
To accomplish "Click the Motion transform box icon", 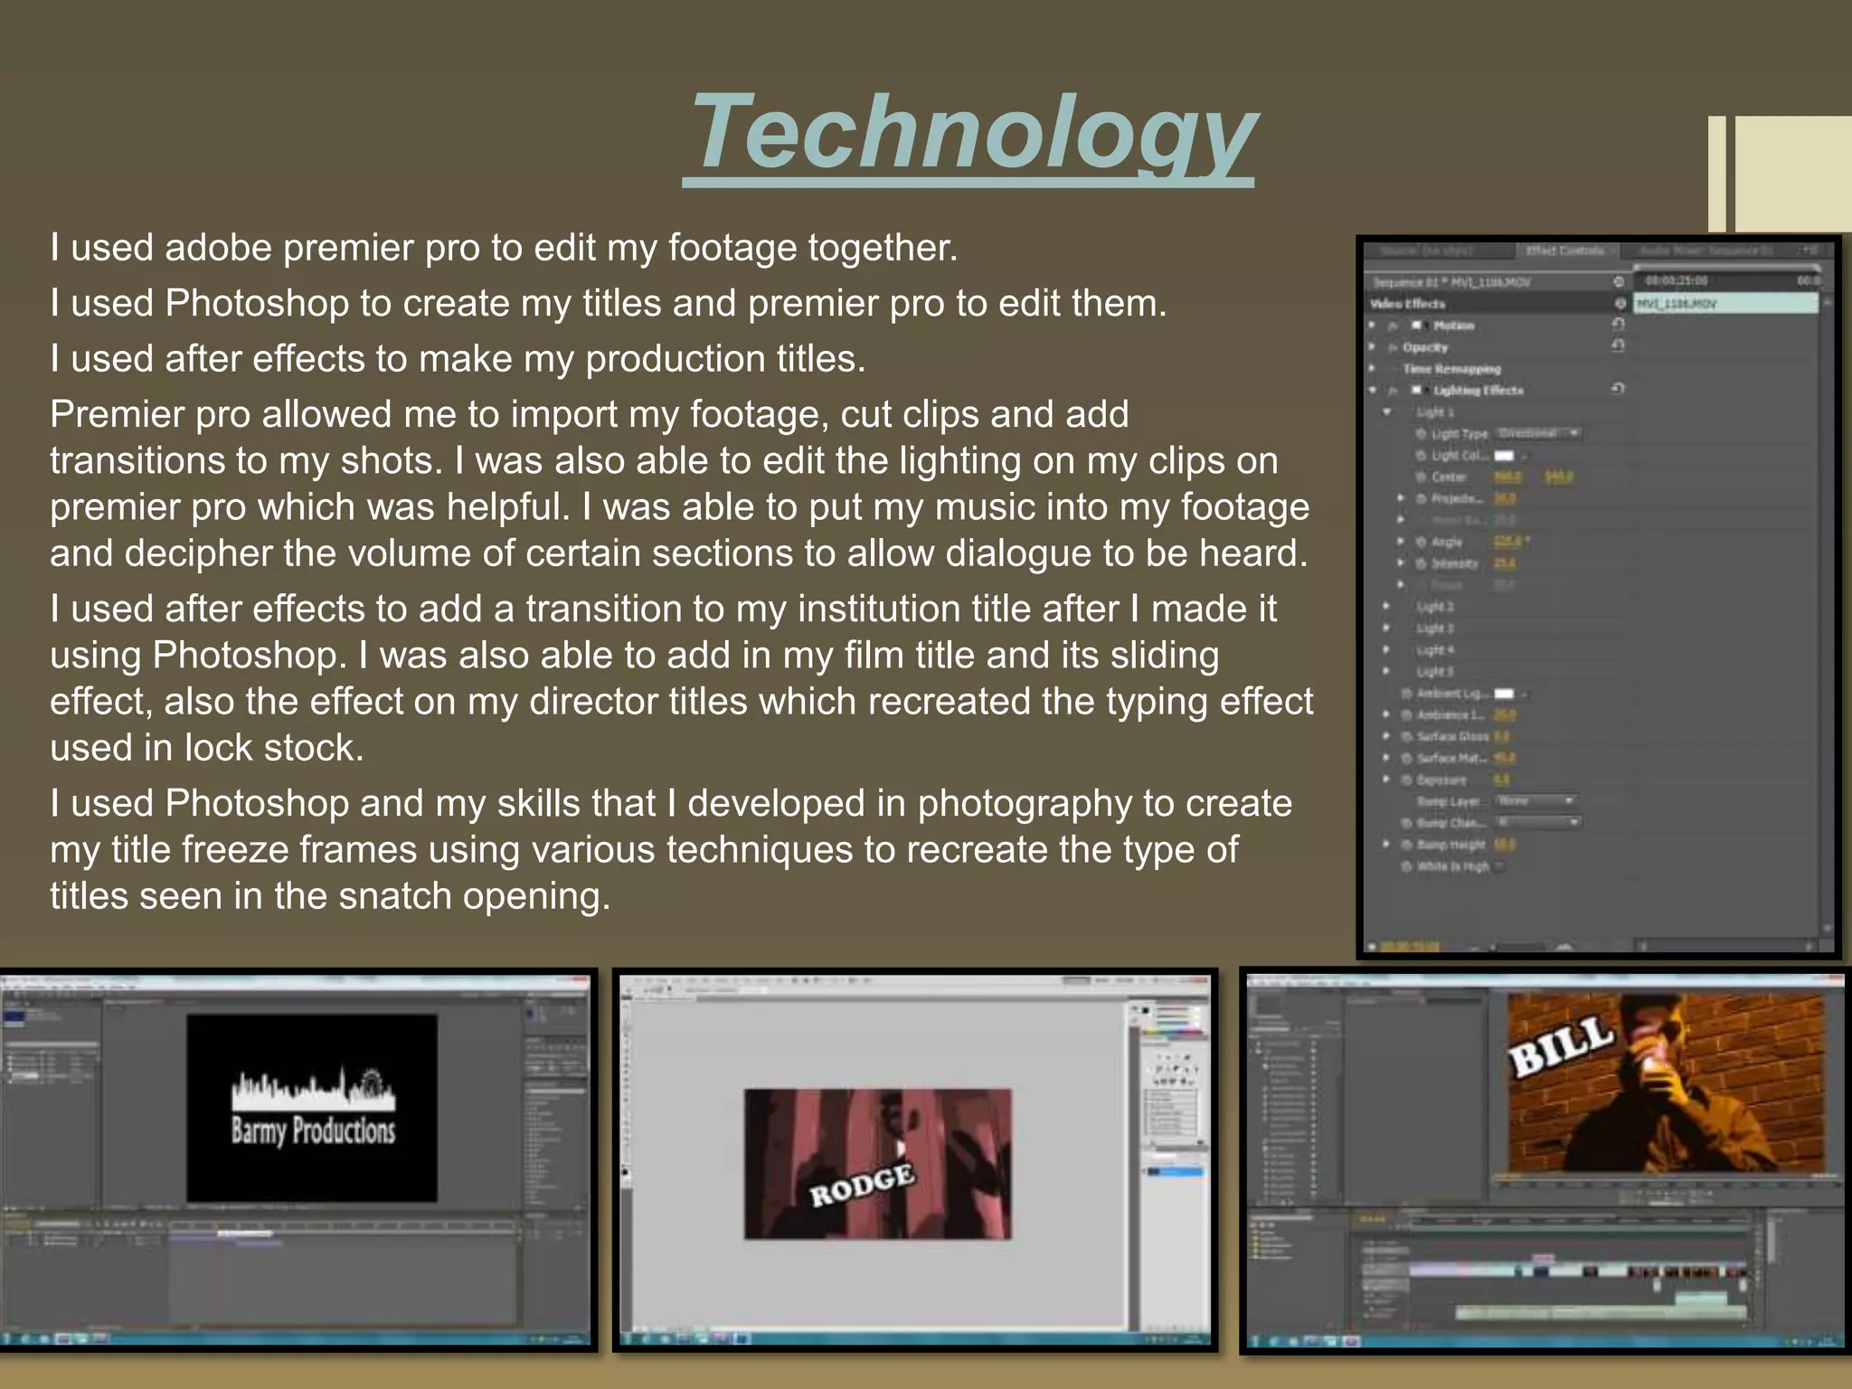I will click(x=1417, y=325).
